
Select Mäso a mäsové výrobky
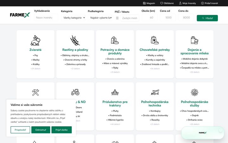pos(115,63)
